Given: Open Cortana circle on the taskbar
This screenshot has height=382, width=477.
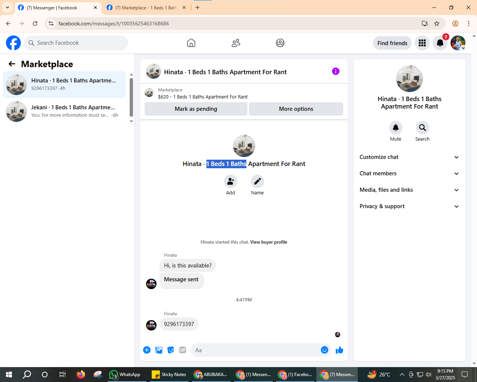Looking at the screenshot, I should pyautogui.click(x=45, y=375).
